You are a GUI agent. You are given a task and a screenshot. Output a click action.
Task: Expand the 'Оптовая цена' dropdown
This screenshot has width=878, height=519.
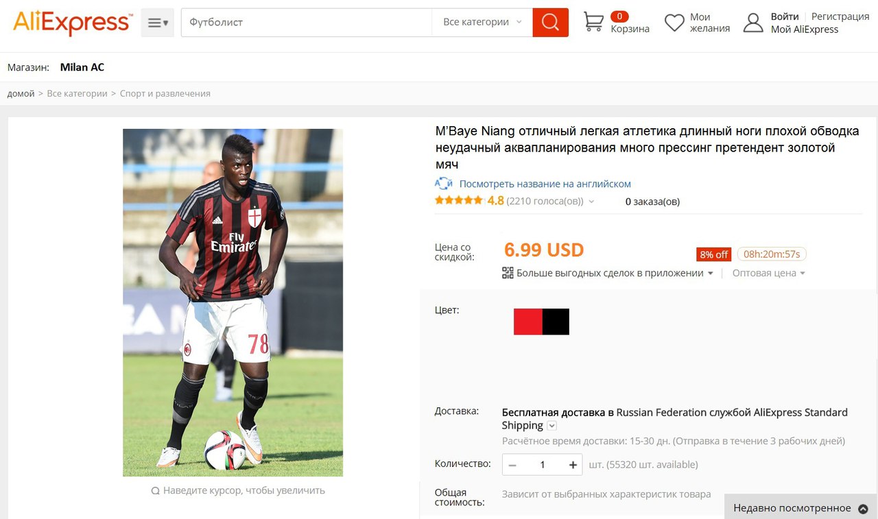click(x=768, y=273)
